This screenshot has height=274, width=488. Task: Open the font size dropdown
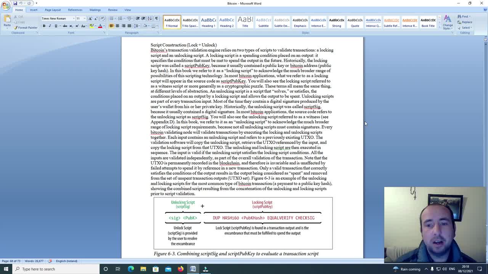pos(85,18)
